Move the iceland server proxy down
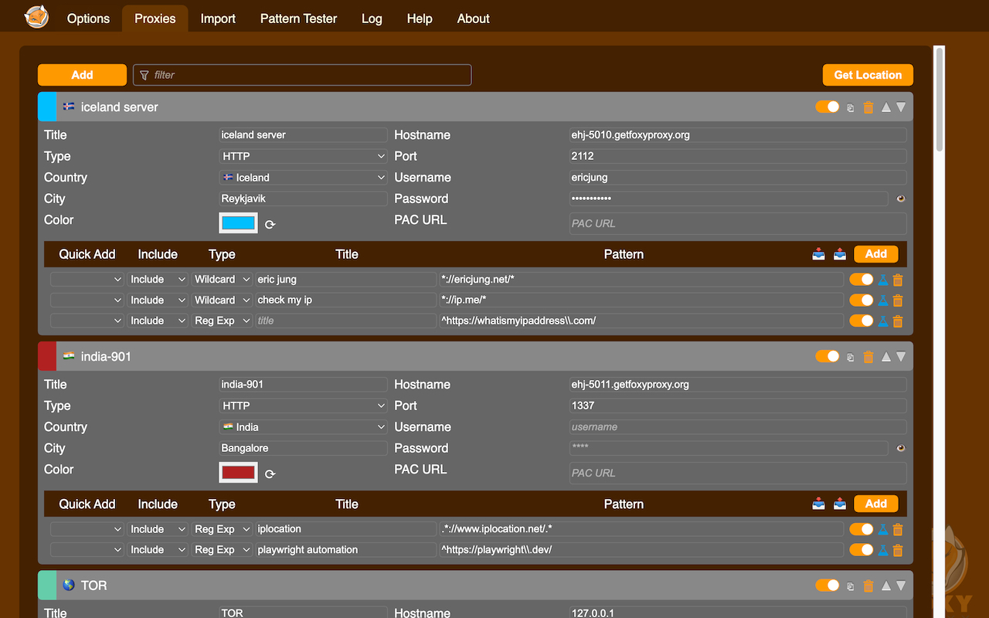Viewport: 989px width, 618px height. (x=900, y=107)
